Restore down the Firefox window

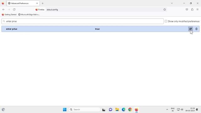coord(191,3)
